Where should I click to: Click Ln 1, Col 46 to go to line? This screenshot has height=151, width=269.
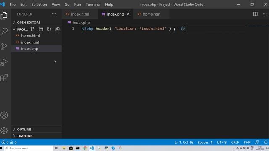pos(184,142)
